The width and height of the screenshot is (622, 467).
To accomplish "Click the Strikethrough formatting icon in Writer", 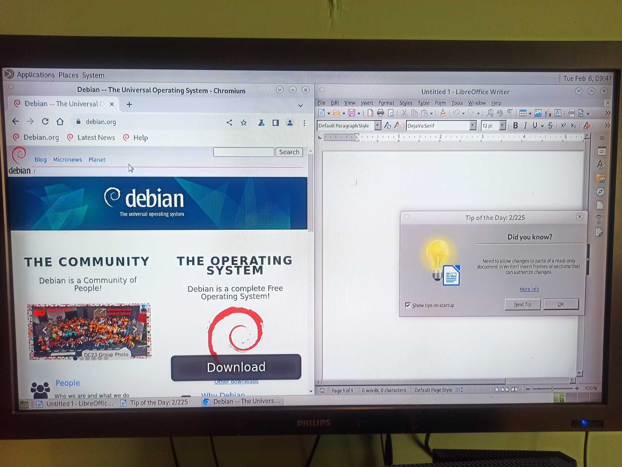I will 549,126.
